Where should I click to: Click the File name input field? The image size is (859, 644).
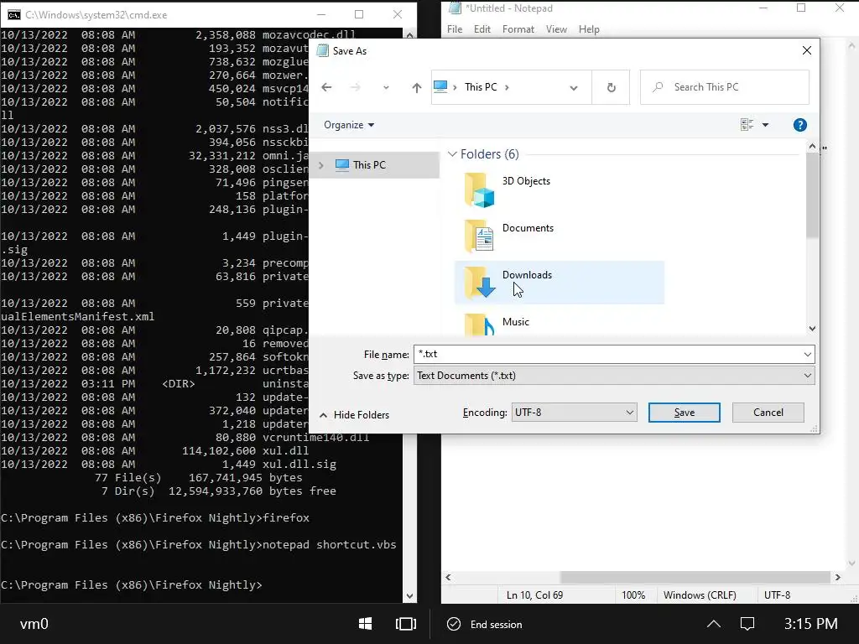(607, 355)
